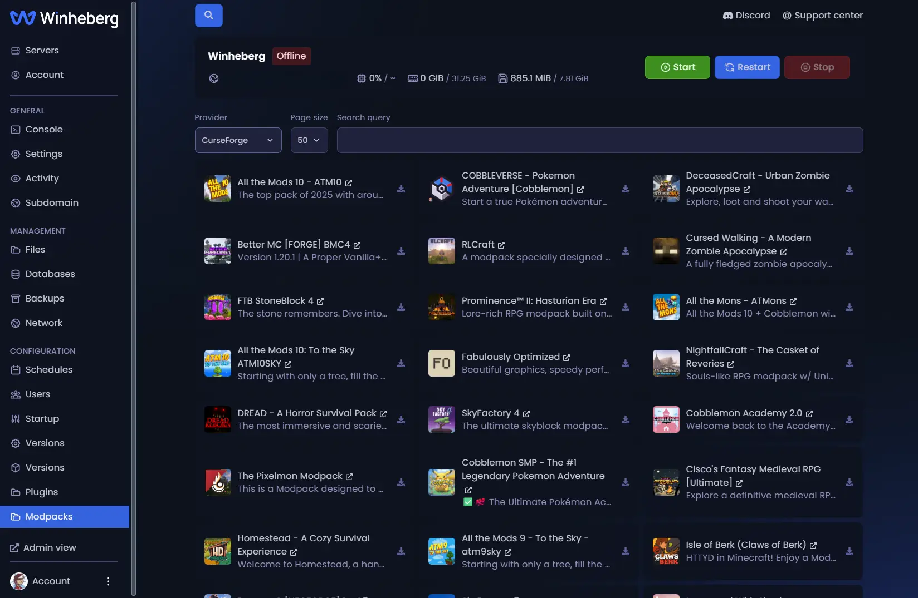The height and width of the screenshot is (598, 918).
Task: Open the account three-dot menu
Action: coord(108,581)
